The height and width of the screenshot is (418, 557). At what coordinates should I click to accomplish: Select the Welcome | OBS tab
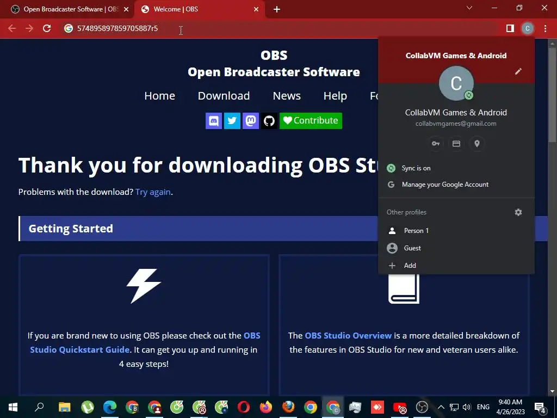(199, 9)
